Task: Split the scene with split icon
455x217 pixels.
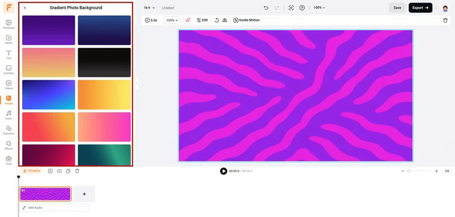Action: click(x=59, y=171)
